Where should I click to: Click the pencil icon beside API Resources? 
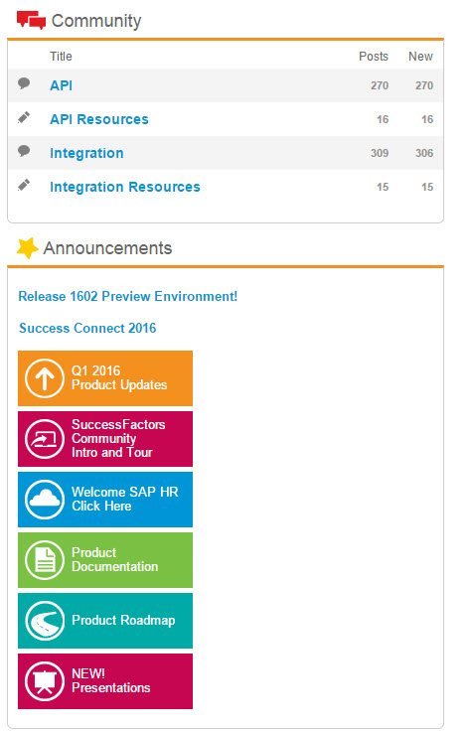24,117
